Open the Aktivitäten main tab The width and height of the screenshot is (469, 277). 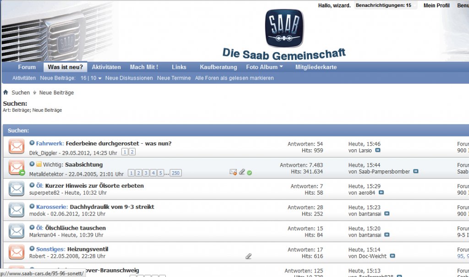pos(106,67)
